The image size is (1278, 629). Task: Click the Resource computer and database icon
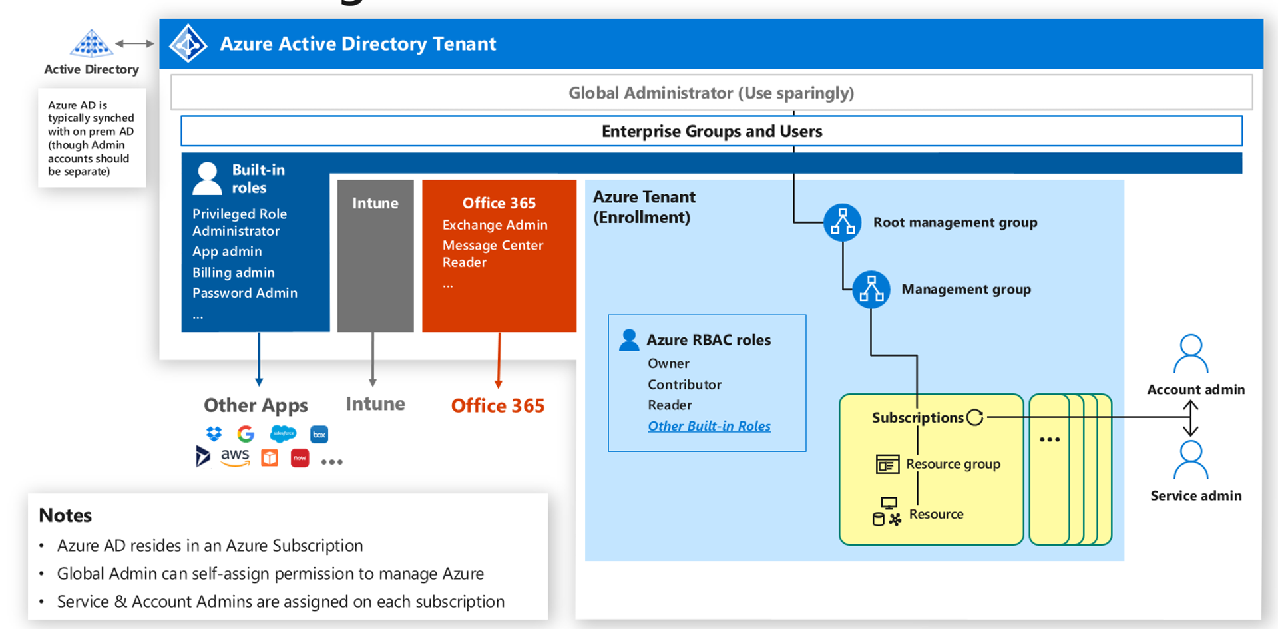pos(887,512)
